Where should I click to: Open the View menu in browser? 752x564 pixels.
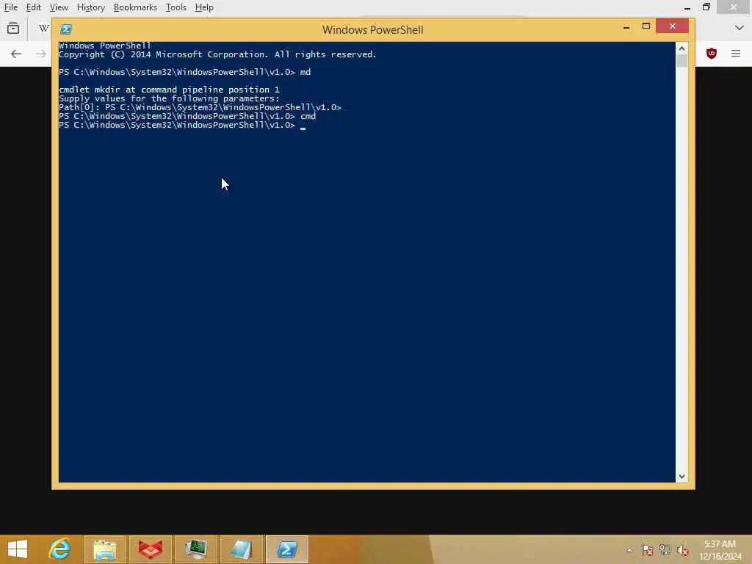coord(59,7)
